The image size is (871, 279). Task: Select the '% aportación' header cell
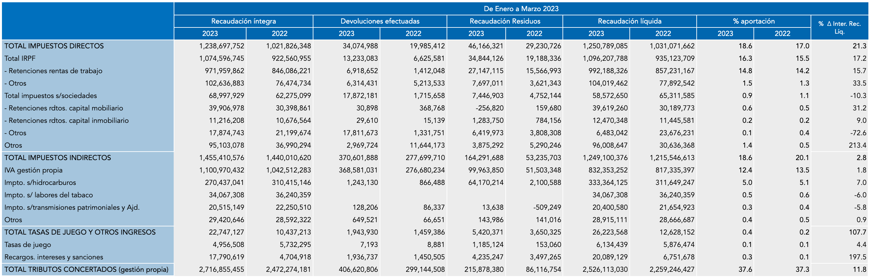(753, 21)
